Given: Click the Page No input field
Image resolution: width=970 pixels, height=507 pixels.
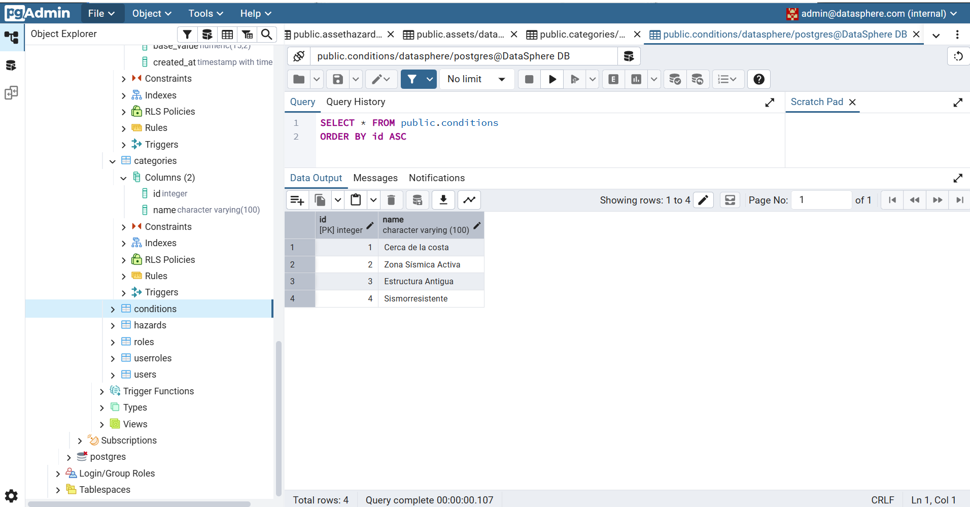Looking at the screenshot, I should (x=822, y=200).
